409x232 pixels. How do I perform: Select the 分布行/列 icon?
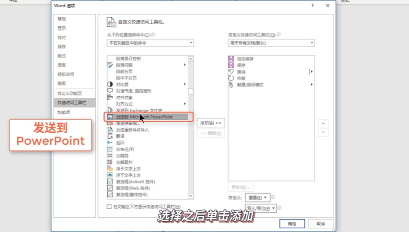(x=110, y=149)
